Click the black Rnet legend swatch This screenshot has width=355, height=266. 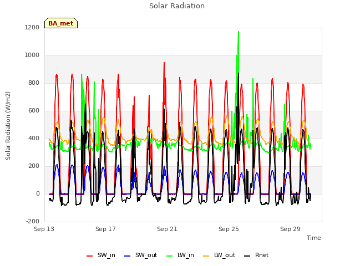click(247, 256)
